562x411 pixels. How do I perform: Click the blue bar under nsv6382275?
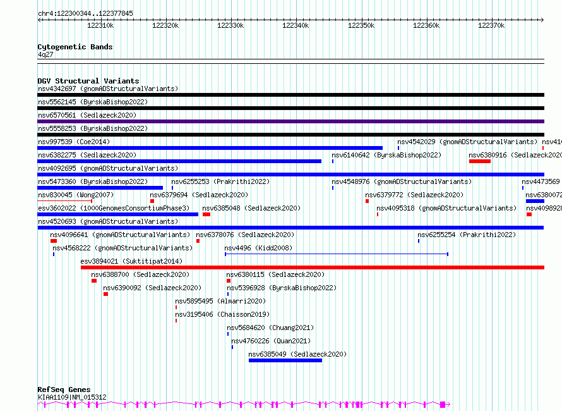(x=179, y=161)
